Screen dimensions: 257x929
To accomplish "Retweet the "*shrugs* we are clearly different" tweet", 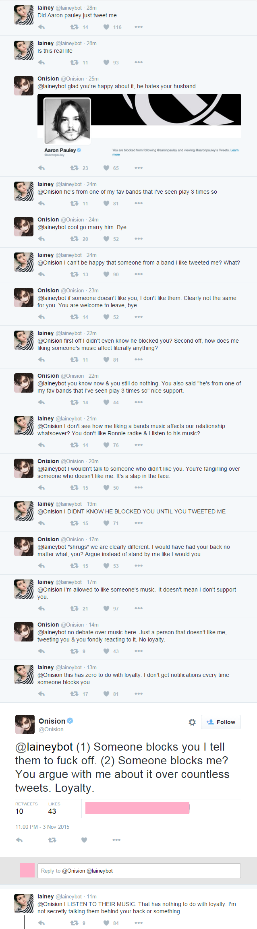I will pos(75,566).
